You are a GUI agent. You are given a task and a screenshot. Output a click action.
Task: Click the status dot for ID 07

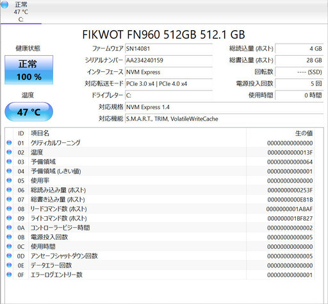coord(9,199)
